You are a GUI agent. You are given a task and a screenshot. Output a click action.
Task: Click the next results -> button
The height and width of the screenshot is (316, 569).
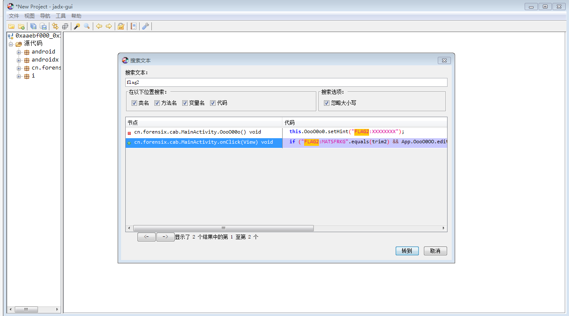coord(165,237)
